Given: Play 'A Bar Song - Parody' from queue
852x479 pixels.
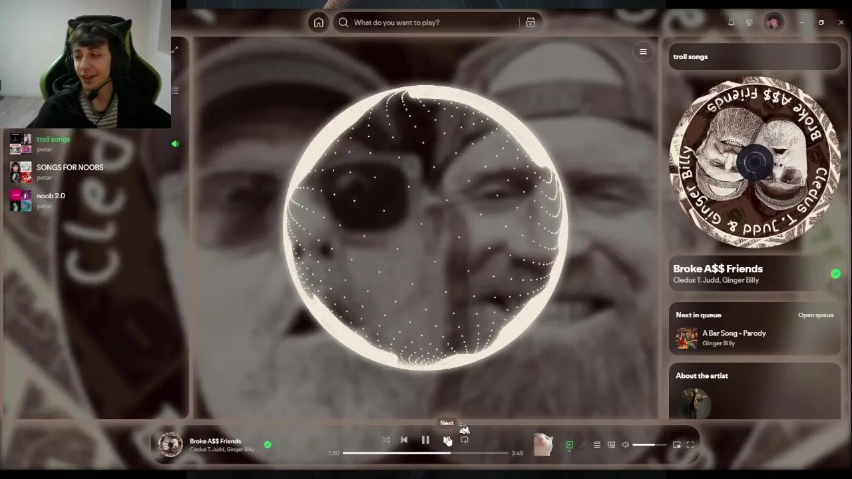Looking at the screenshot, I should (x=754, y=338).
